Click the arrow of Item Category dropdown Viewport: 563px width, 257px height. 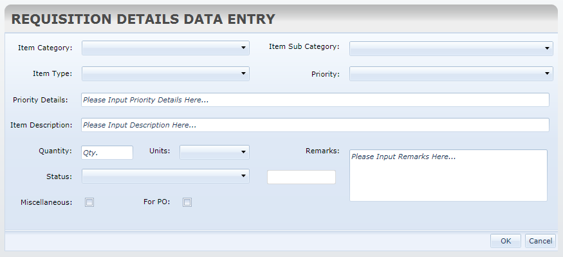pyautogui.click(x=243, y=48)
